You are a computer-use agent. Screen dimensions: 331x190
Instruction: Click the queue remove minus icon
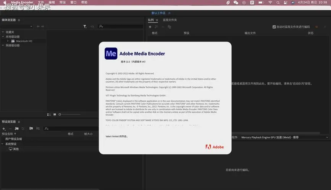pyautogui.click(x=163, y=27)
